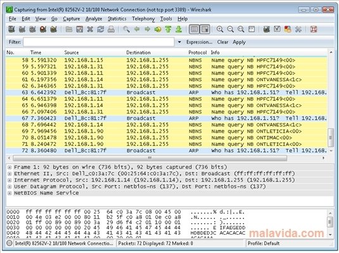Select packet 58 from 192.168.1.15

tap(167, 60)
